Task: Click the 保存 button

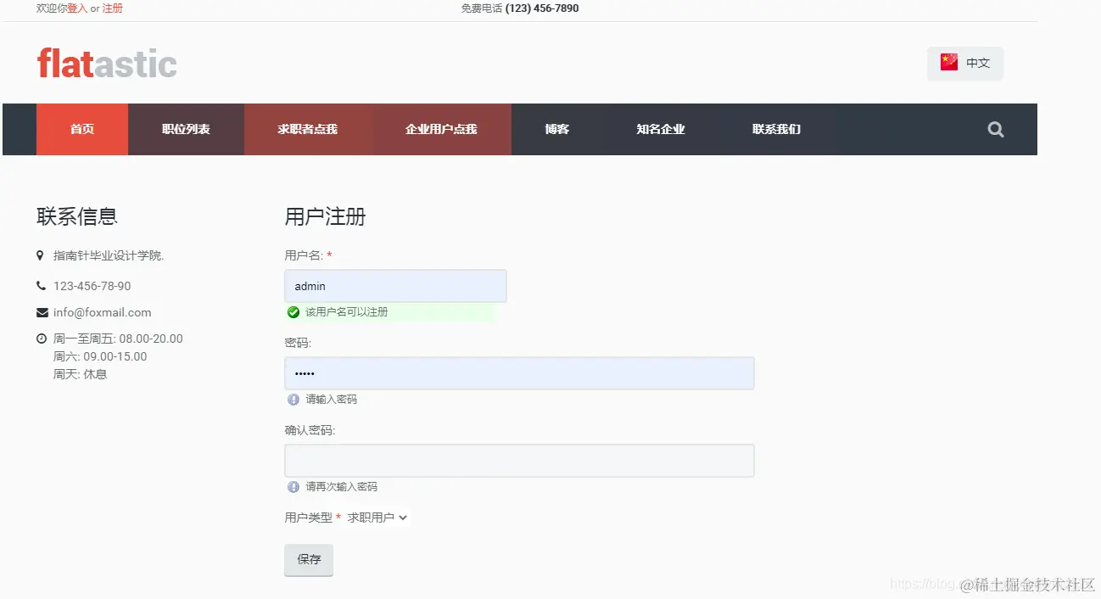Action: pos(309,560)
